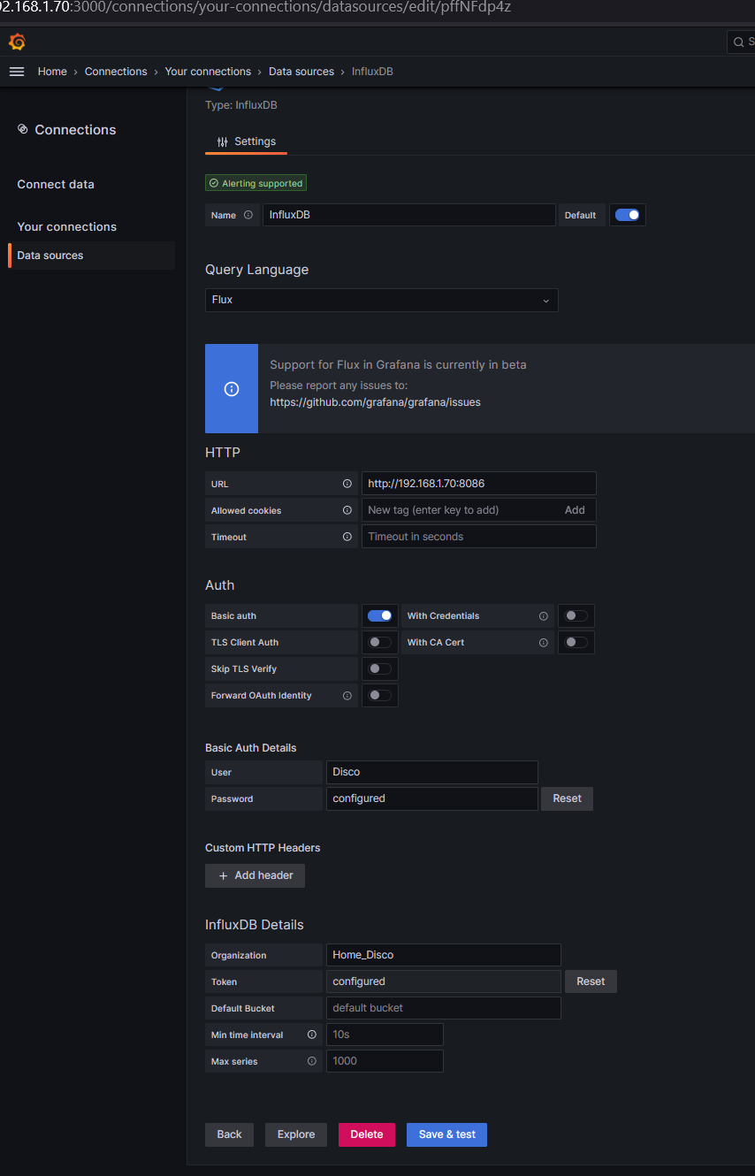Turn off the Default data source toggle
The image size is (755, 1176).
628,215
